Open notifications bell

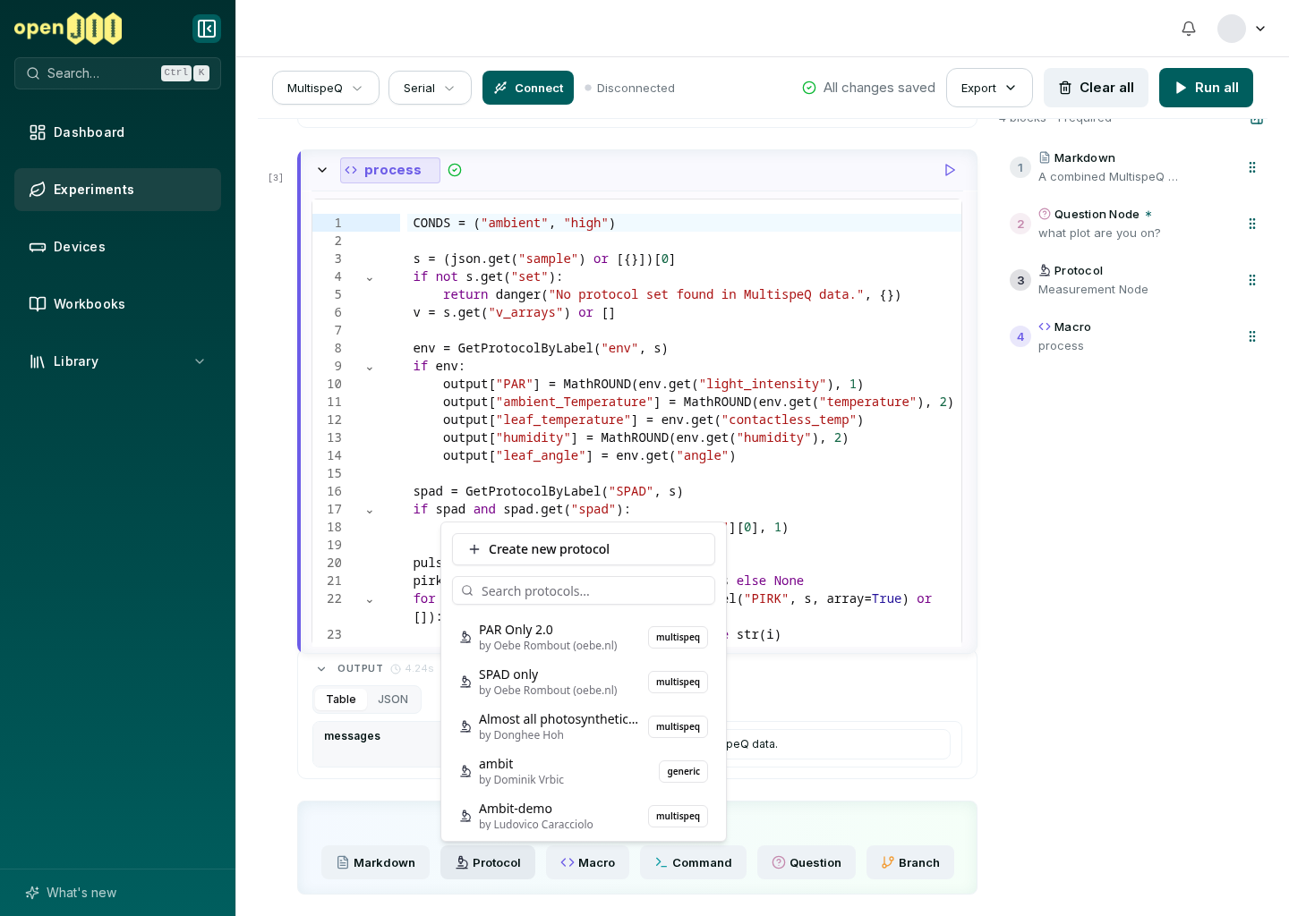click(1189, 29)
